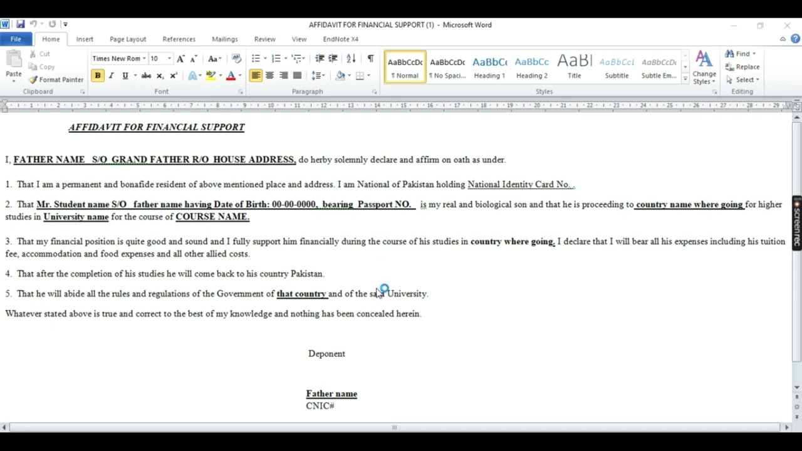
Task: Apply the Heading 1 style
Action: (x=489, y=67)
